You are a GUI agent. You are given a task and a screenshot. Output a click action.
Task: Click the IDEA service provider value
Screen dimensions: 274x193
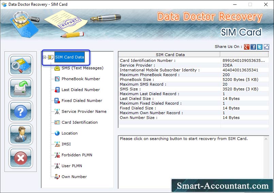click(227, 65)
